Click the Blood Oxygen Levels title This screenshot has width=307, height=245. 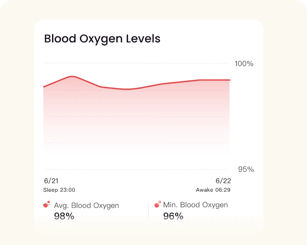[x=102, y=39]
